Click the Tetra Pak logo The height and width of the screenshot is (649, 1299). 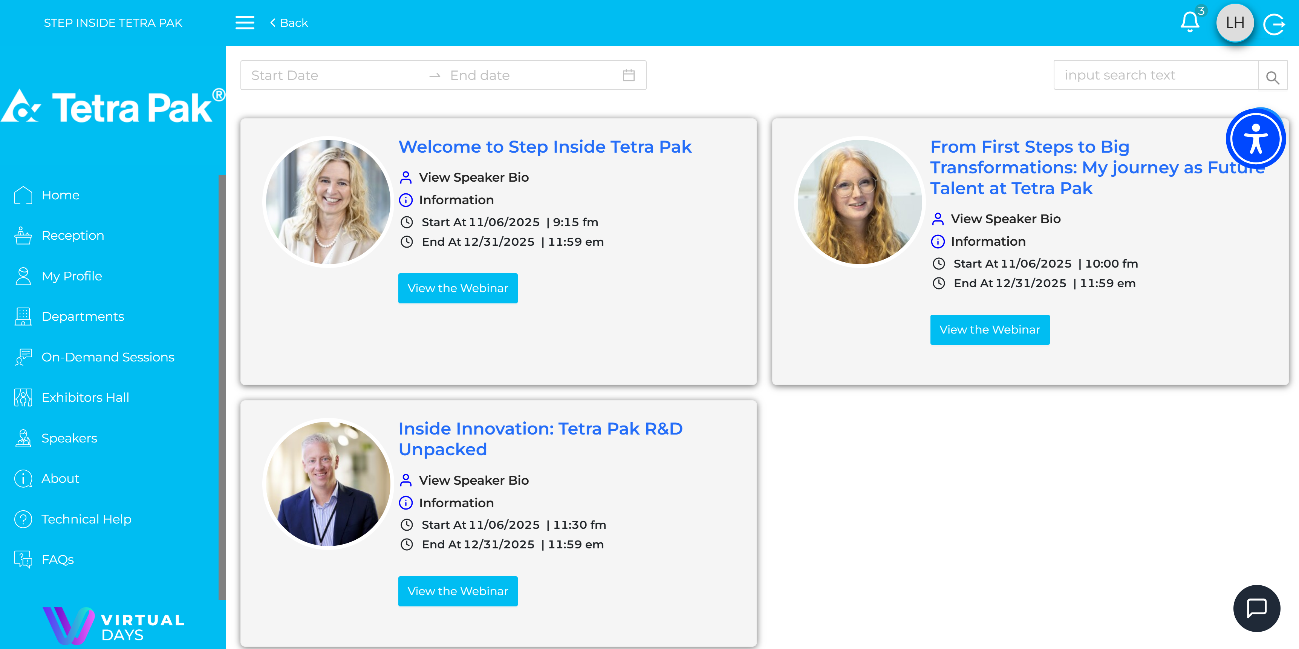click(113, 107)
